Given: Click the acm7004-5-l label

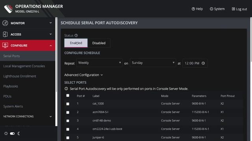Looking at the screenshot, I should pyautogui.click(x=100, y=112).
